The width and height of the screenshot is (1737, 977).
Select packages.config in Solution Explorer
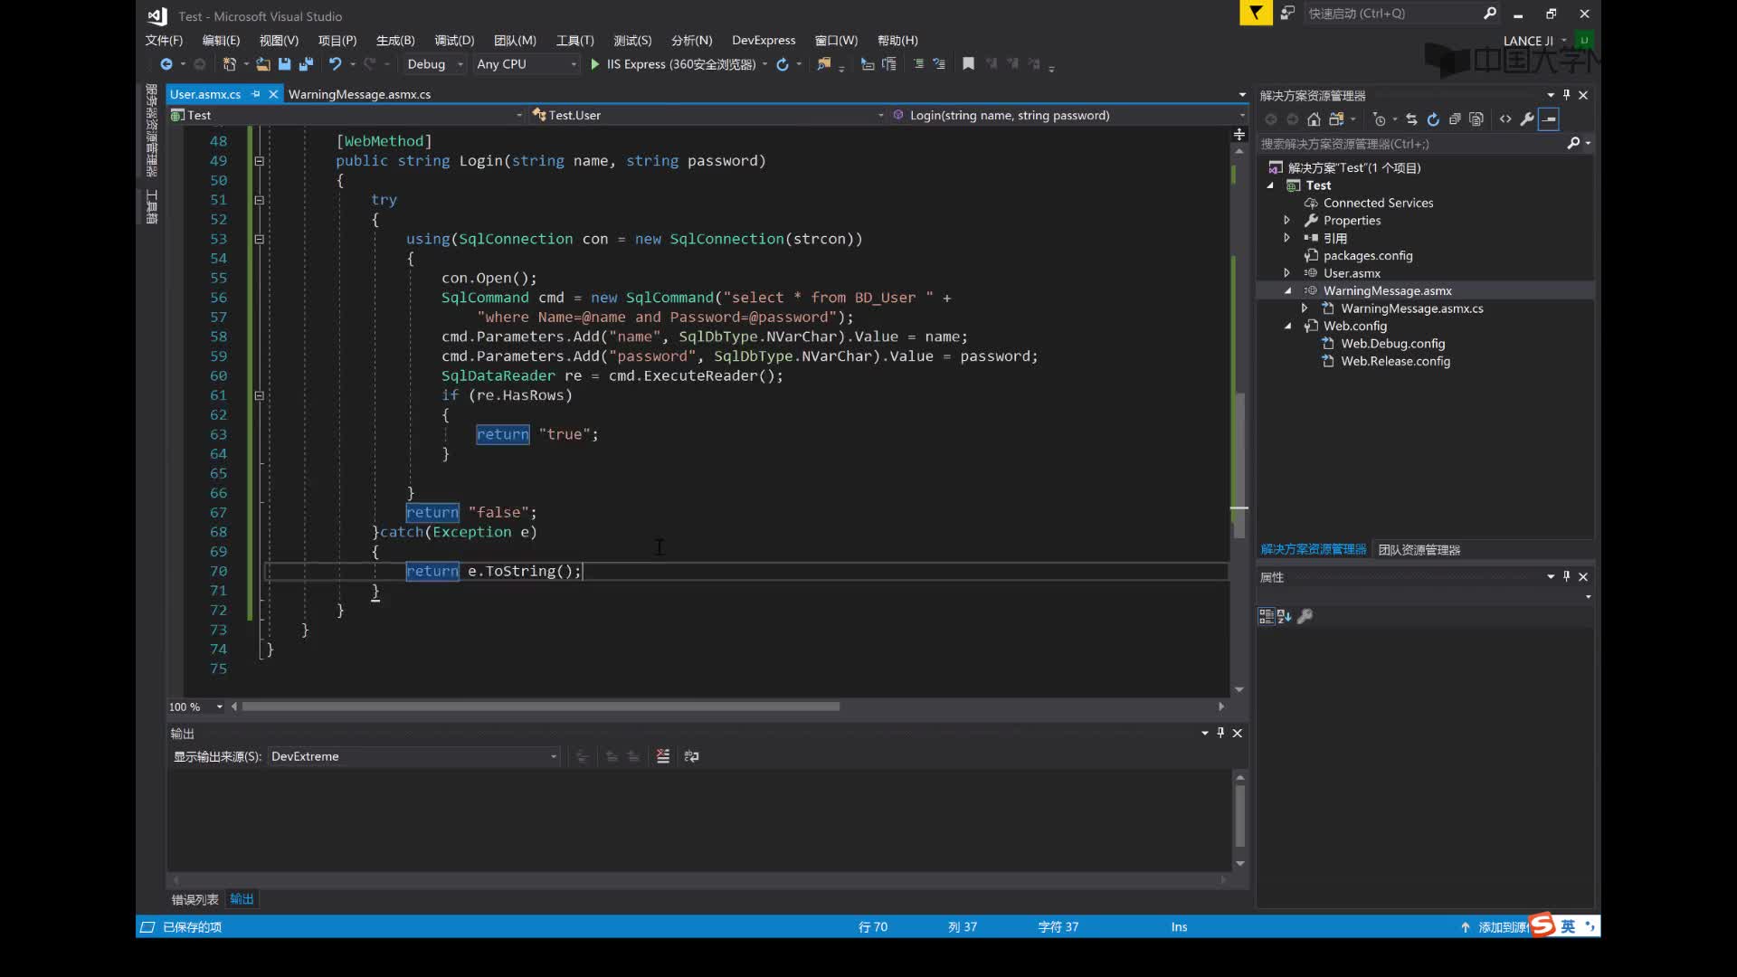coord(1368,255)
